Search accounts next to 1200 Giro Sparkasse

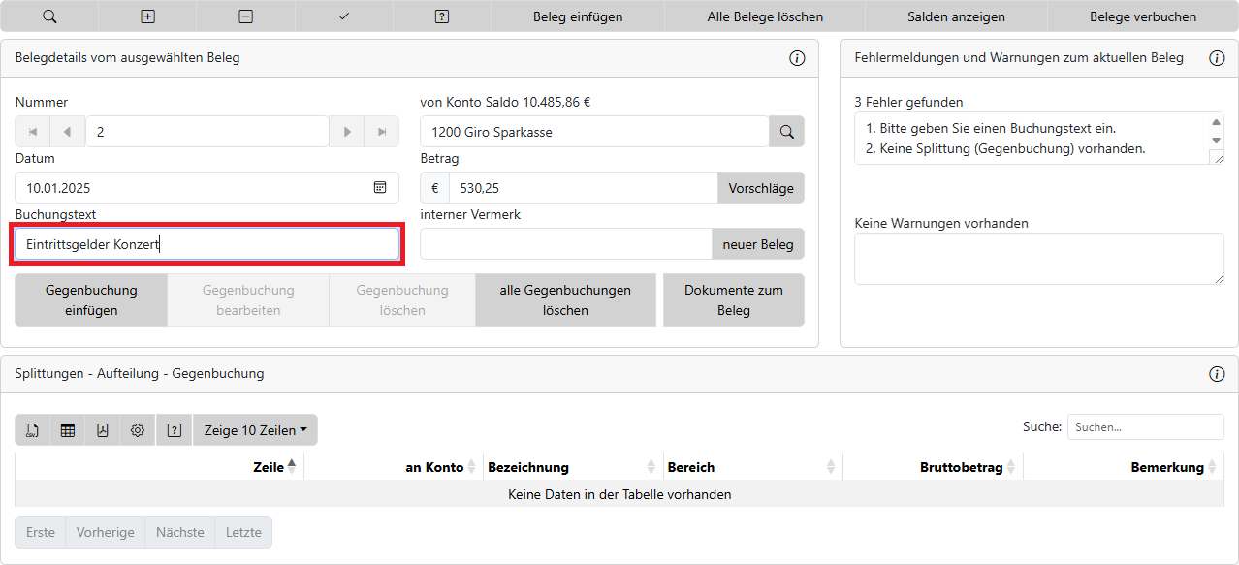(x=786, y=132)
